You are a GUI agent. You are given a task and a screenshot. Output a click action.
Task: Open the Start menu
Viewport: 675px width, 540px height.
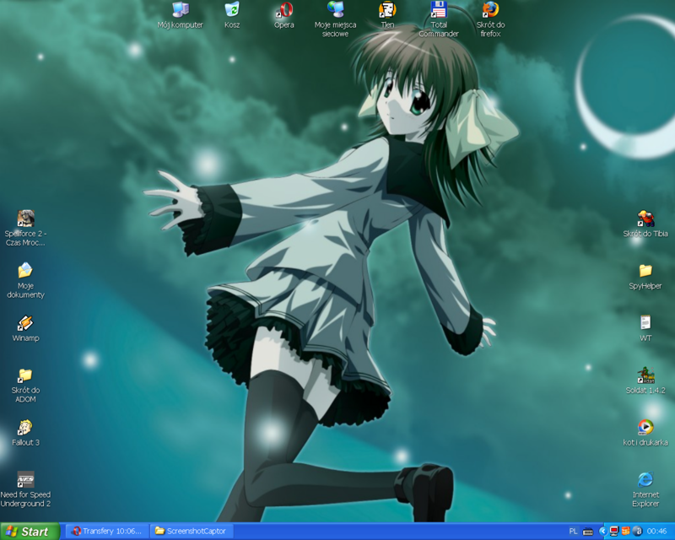click(x=30, y=532)
